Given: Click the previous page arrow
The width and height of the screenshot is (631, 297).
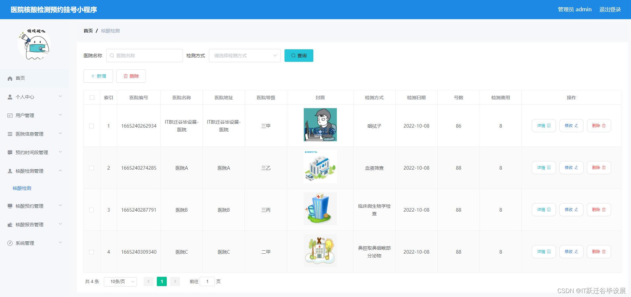Looking at the screenshot, I should 149,281.
